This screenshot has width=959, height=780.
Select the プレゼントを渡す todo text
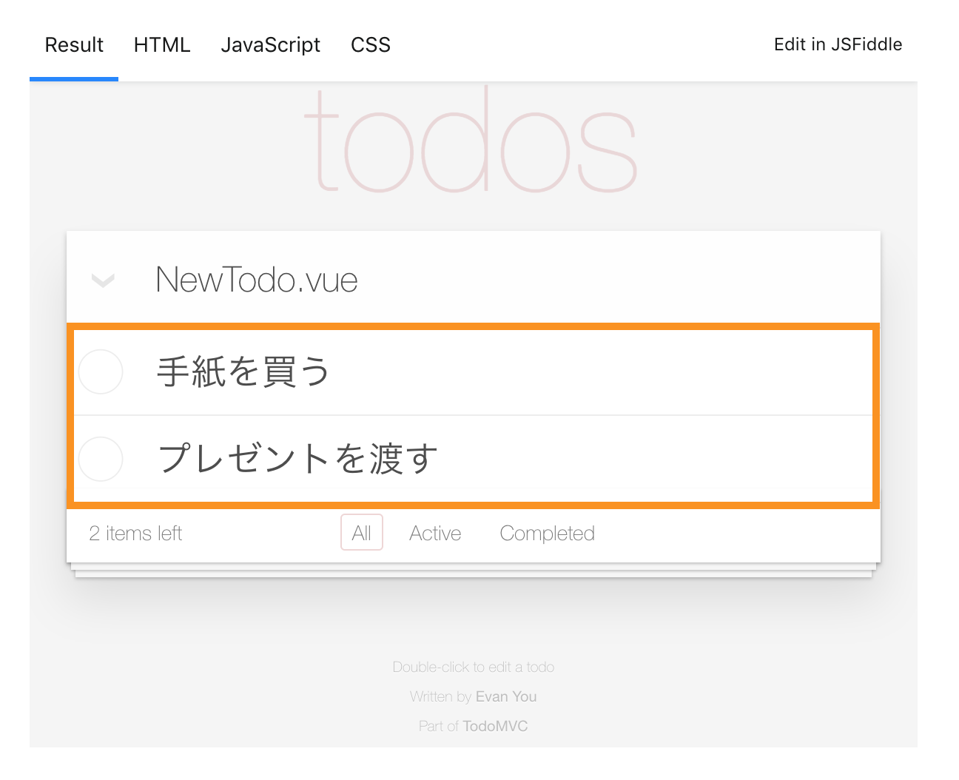click(296, 459)
